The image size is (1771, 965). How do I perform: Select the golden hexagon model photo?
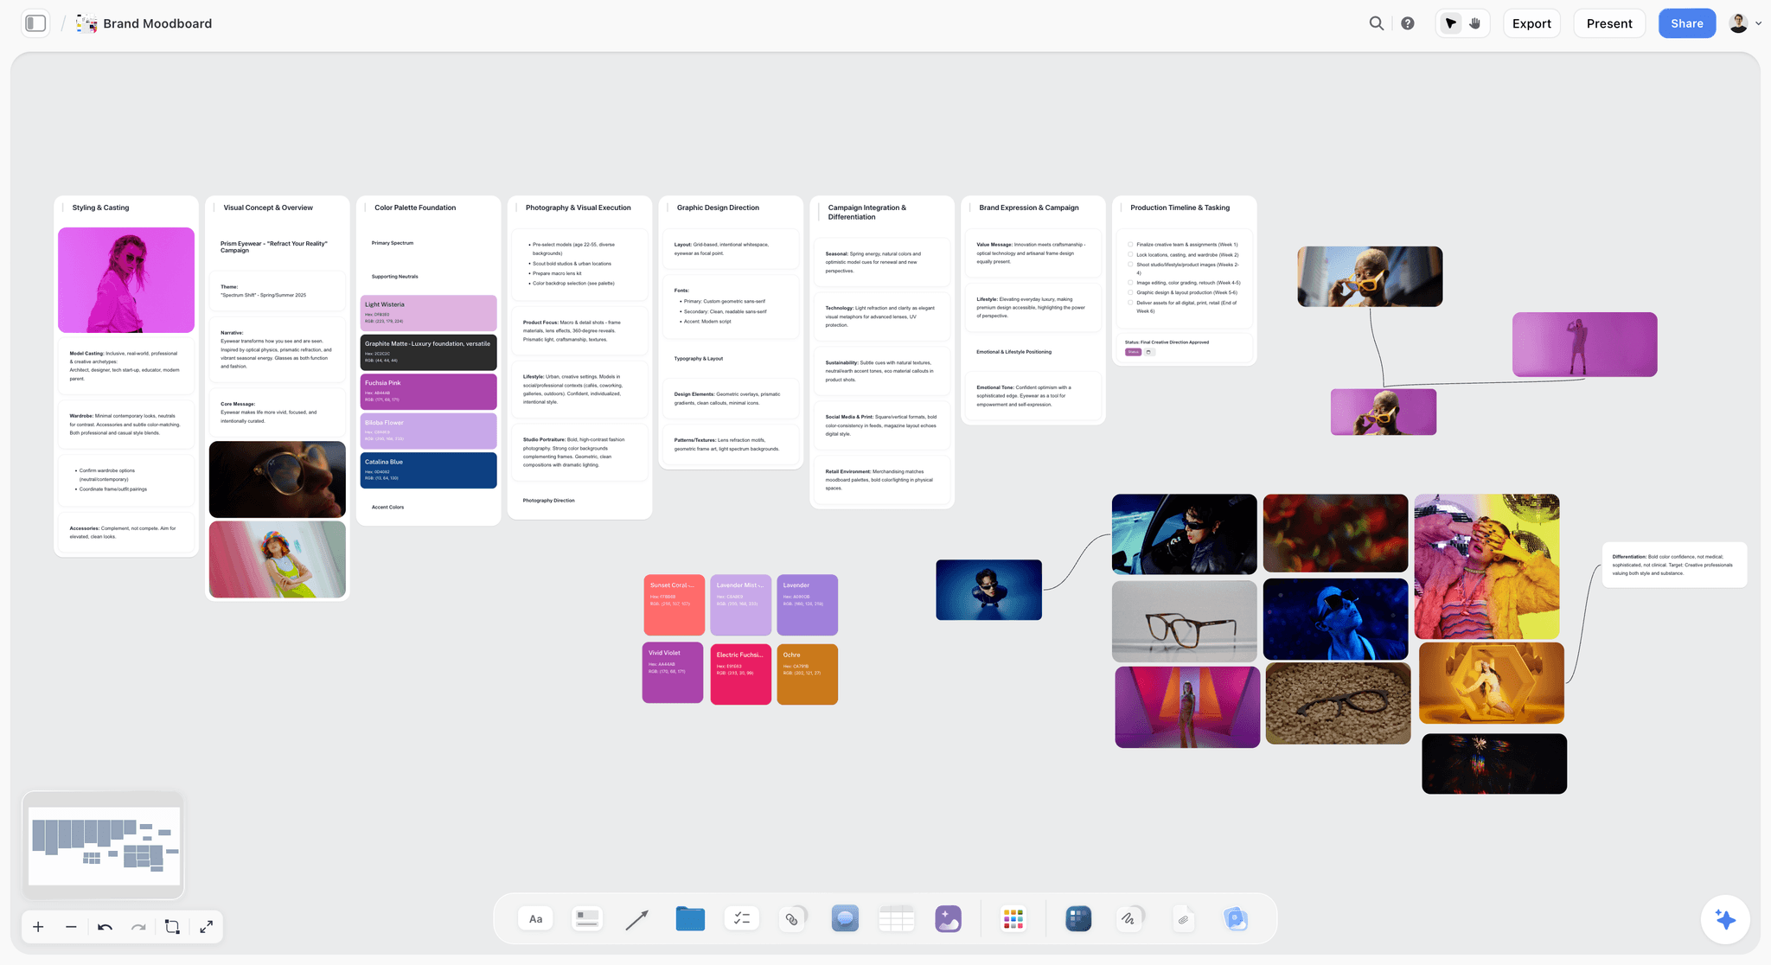(x=1492, y=683)
